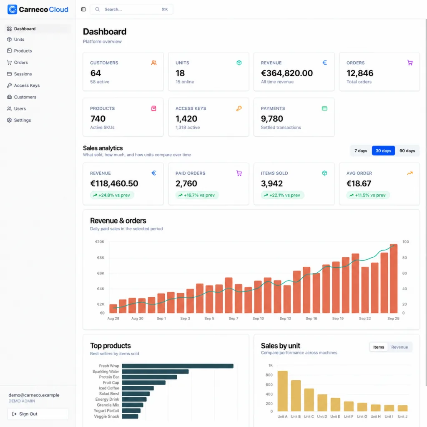Click the Protein Bar bar in Top products

pos(149,377)
